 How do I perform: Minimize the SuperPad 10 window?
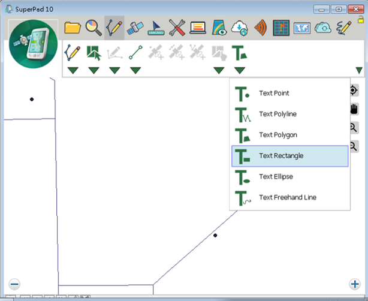coord(321,10)
